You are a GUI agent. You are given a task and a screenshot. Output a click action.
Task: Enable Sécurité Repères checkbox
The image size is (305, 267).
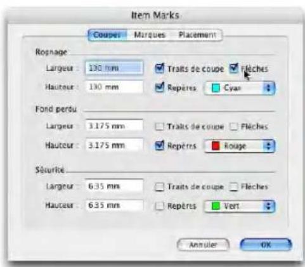159,205
